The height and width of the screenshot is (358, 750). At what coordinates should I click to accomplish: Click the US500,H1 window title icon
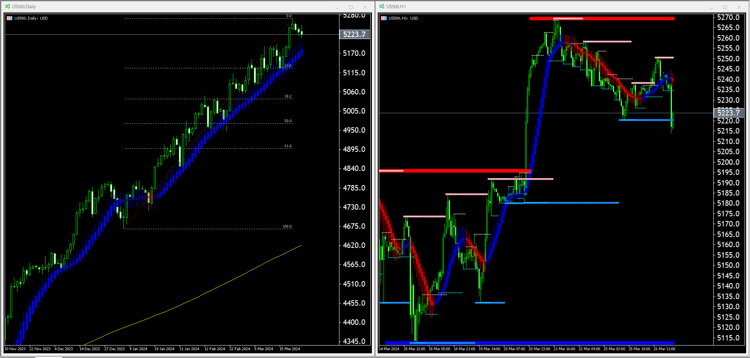[x=382, y=7]
